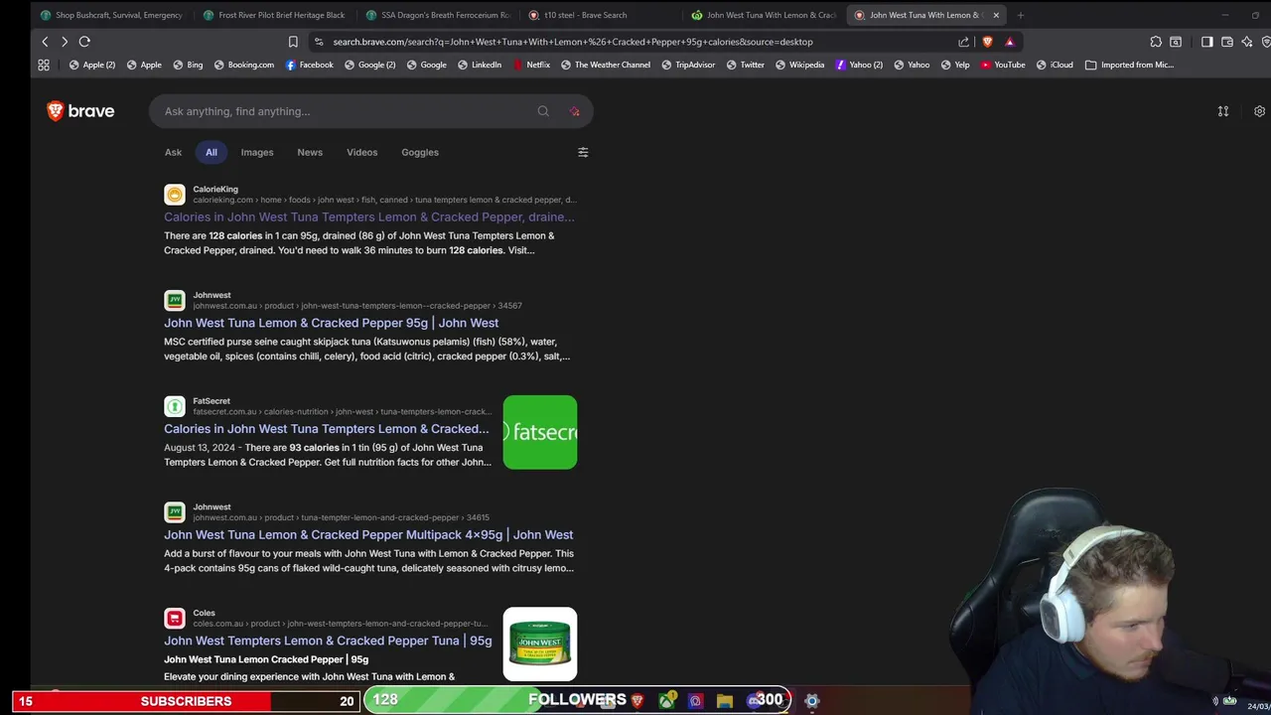Toggle the browser sidebar panel icon
Image resolution: width=1271 pixels, height=715 pixels.
pyautogui.click(x=1206, y=42)
